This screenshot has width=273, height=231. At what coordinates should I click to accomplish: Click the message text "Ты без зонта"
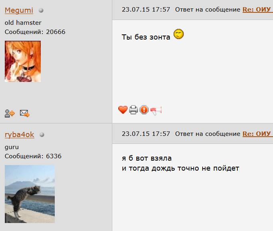(x=146, y=37)
